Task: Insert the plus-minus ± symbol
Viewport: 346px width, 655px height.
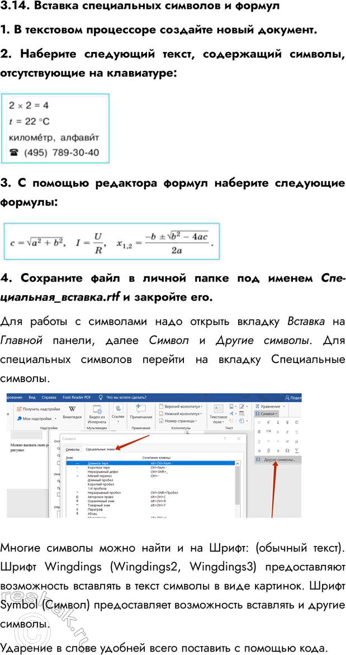Action: [x=278, y=431]
